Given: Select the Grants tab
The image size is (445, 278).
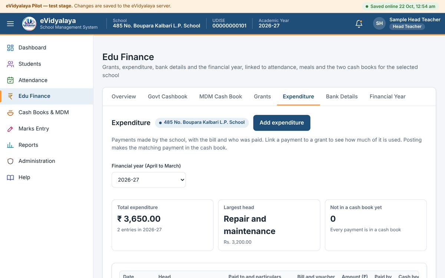Looking at the screenshot, I should coord(262,96).
